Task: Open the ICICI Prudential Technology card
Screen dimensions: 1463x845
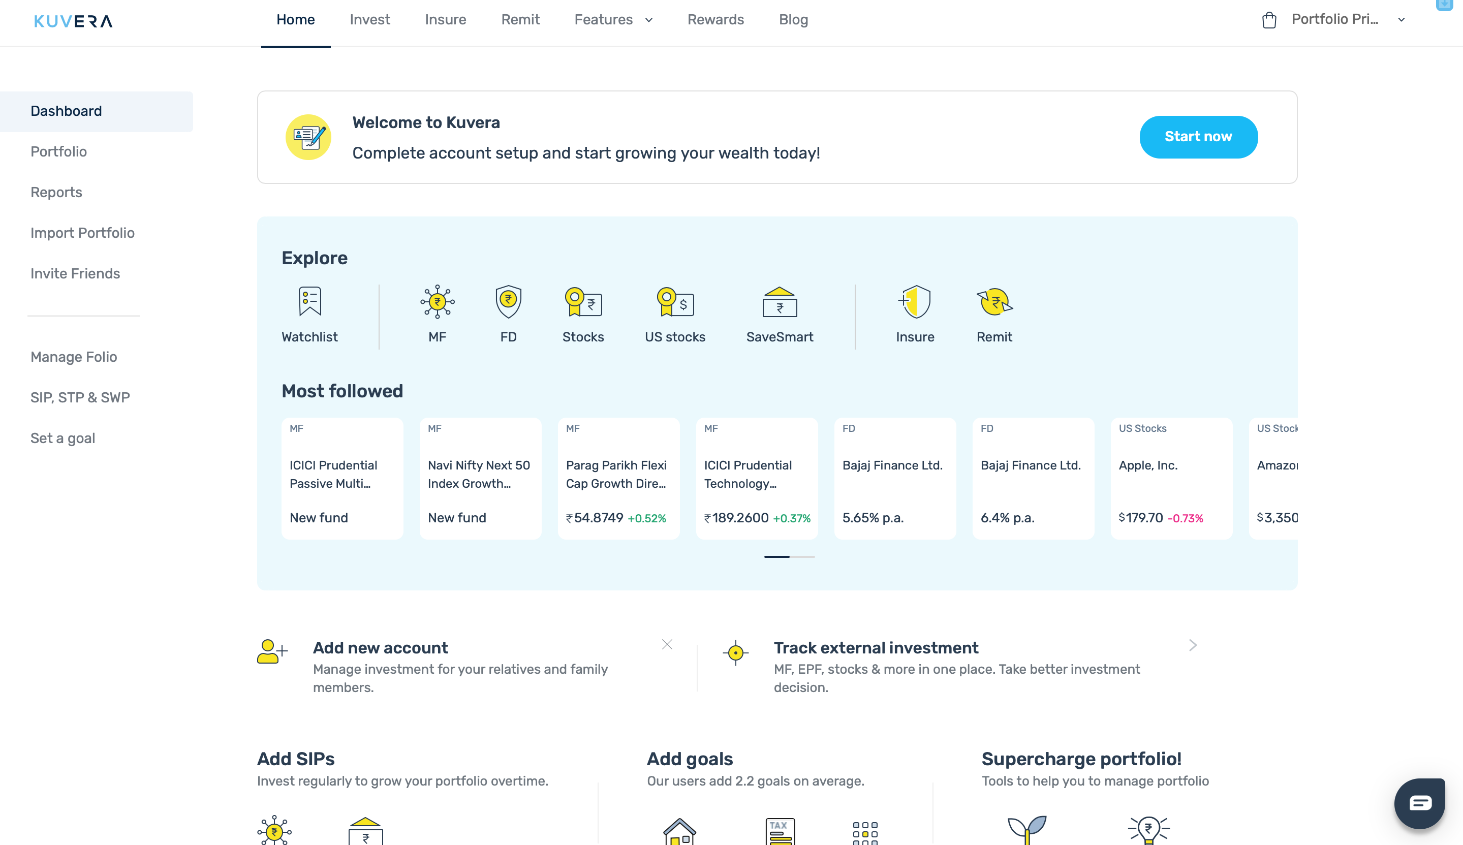Action: tap(757, 478)
